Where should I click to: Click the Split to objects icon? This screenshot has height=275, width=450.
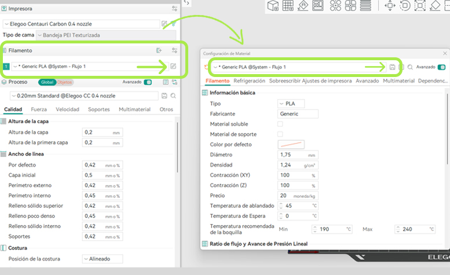pos(335,5)
